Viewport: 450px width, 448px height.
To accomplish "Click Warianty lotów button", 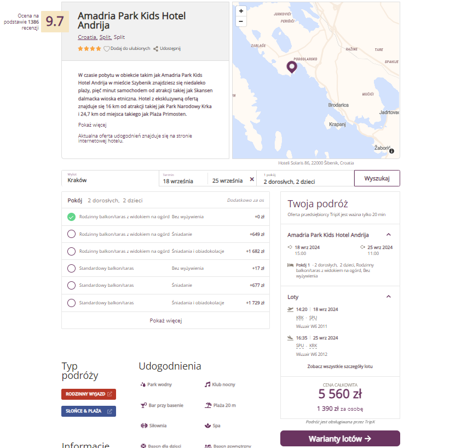I will [x=340, y=439].
